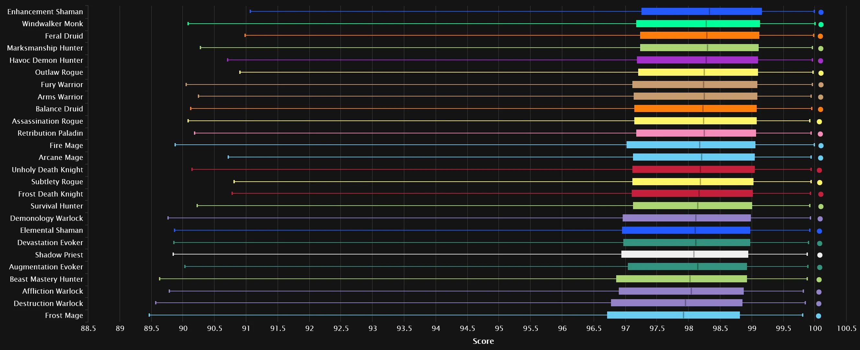860x350 pixels.
Task: Select the Beast Mastery Hunter axis label
Action: point(46,279)
